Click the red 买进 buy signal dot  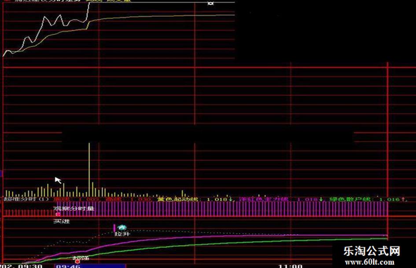(58, 214)
